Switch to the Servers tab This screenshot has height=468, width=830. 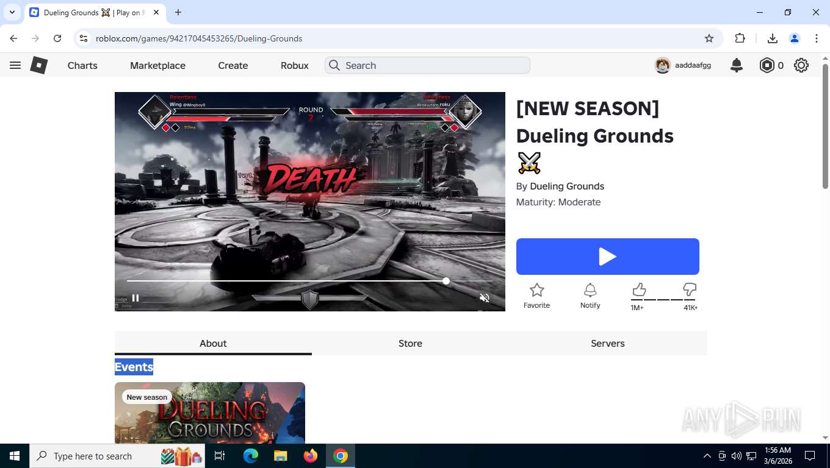coord(608,343)
